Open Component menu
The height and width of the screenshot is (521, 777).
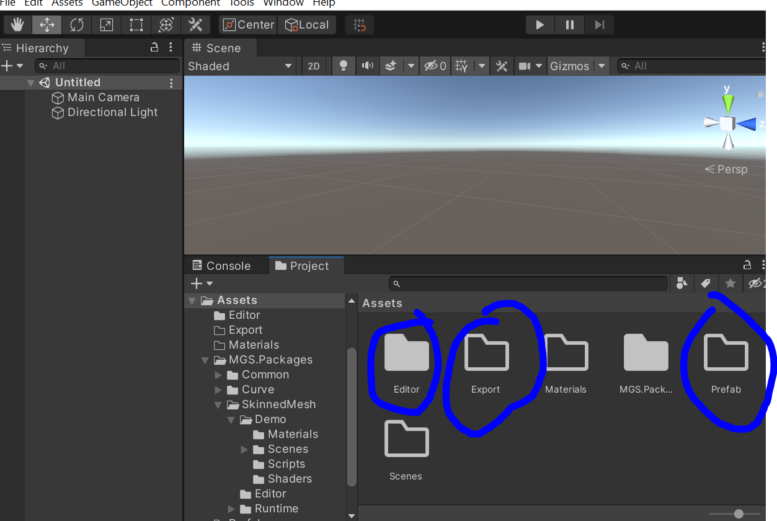[190, 3]
